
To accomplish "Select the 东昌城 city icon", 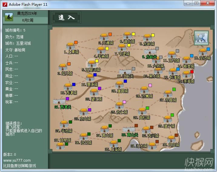I will tap(168, 94).
